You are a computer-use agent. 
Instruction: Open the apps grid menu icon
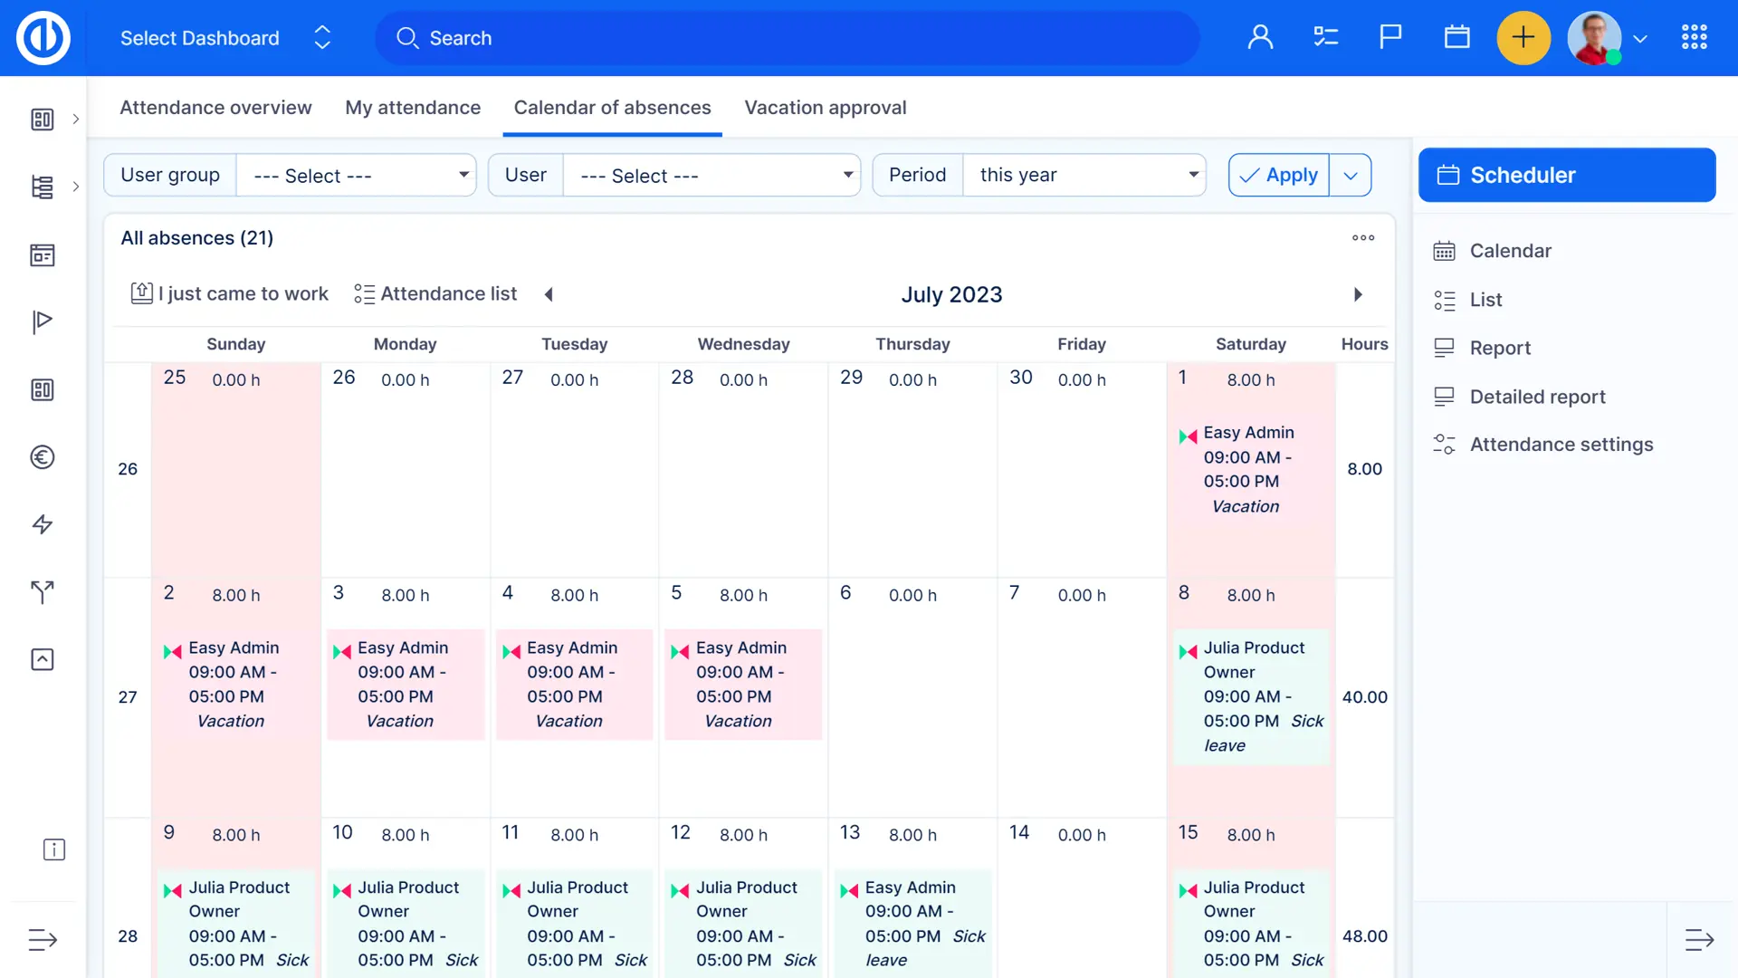click(x=1694, y=37)
